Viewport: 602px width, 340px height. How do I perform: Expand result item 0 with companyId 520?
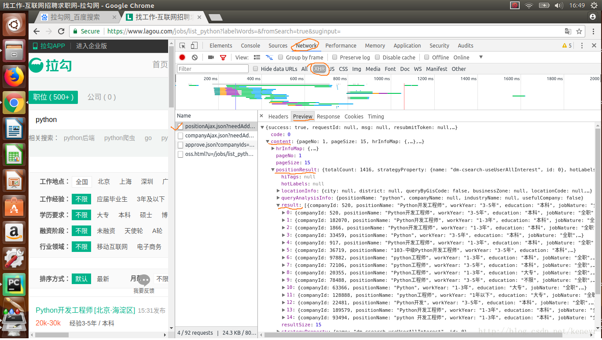pyautogui.click(x=283, y=213)
